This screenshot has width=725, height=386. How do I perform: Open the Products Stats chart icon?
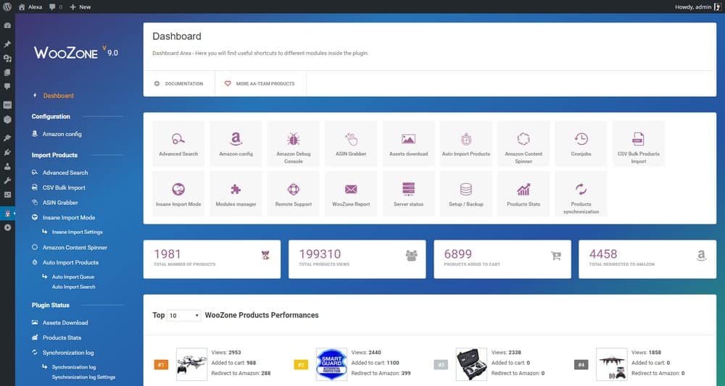point(523,190)
